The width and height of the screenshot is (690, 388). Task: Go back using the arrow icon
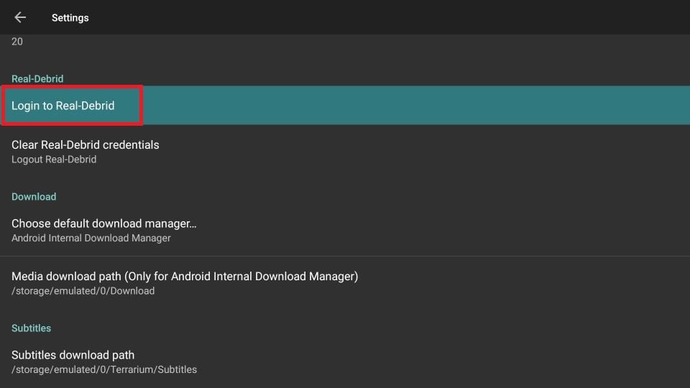(20, 17)
